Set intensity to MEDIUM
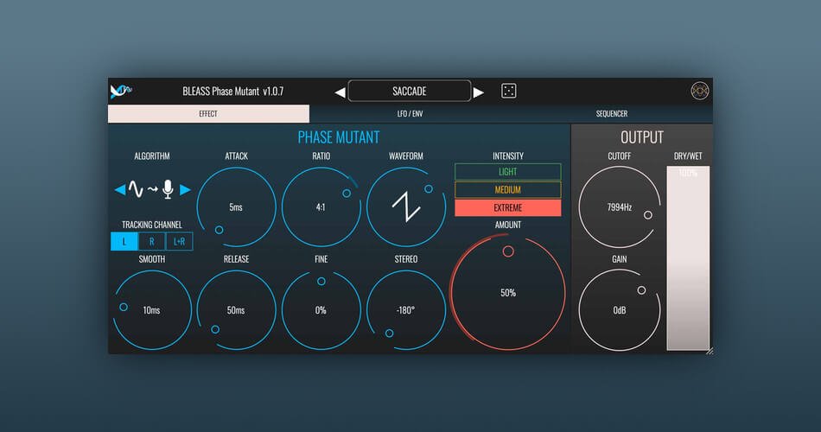821x432 pixels. pos(507,190)
